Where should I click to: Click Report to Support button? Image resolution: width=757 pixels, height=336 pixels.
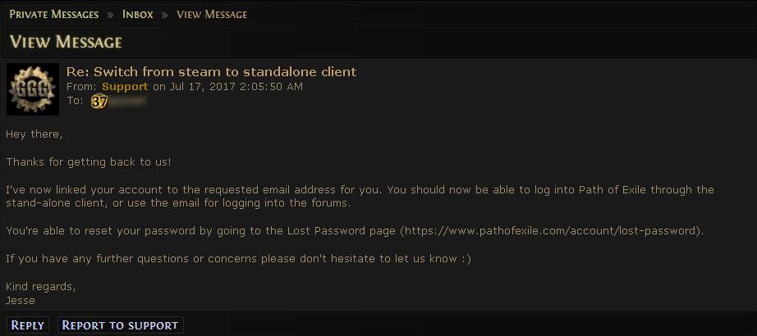[120, 325]
